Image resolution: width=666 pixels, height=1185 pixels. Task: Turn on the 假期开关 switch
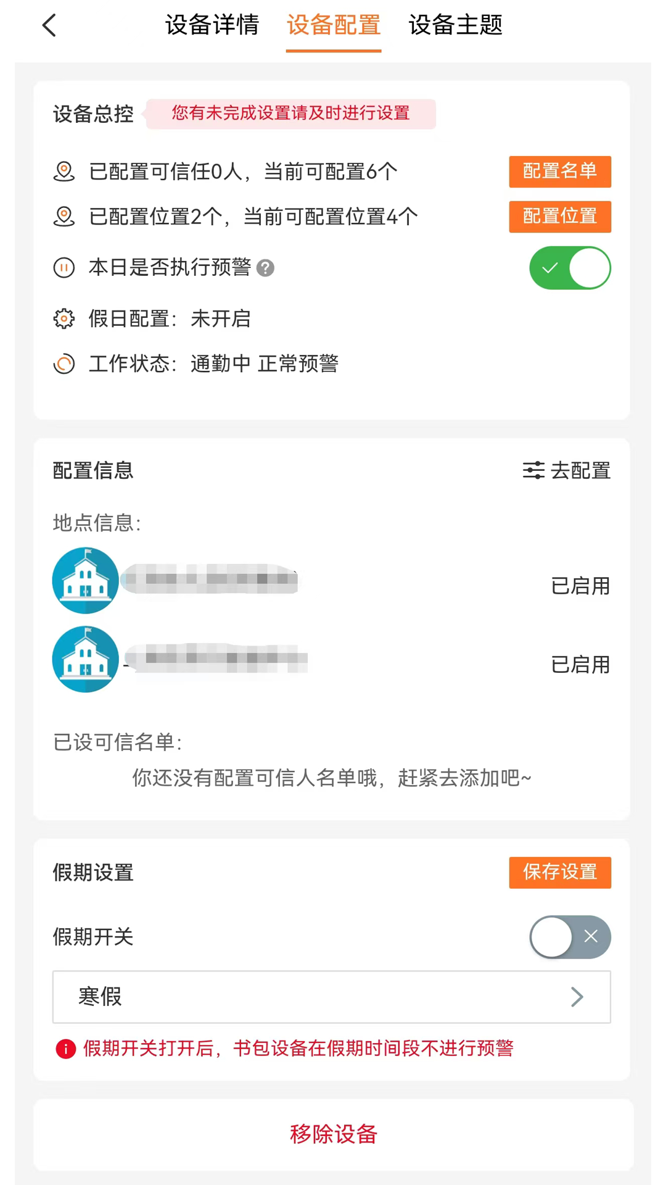coord(570,937)
